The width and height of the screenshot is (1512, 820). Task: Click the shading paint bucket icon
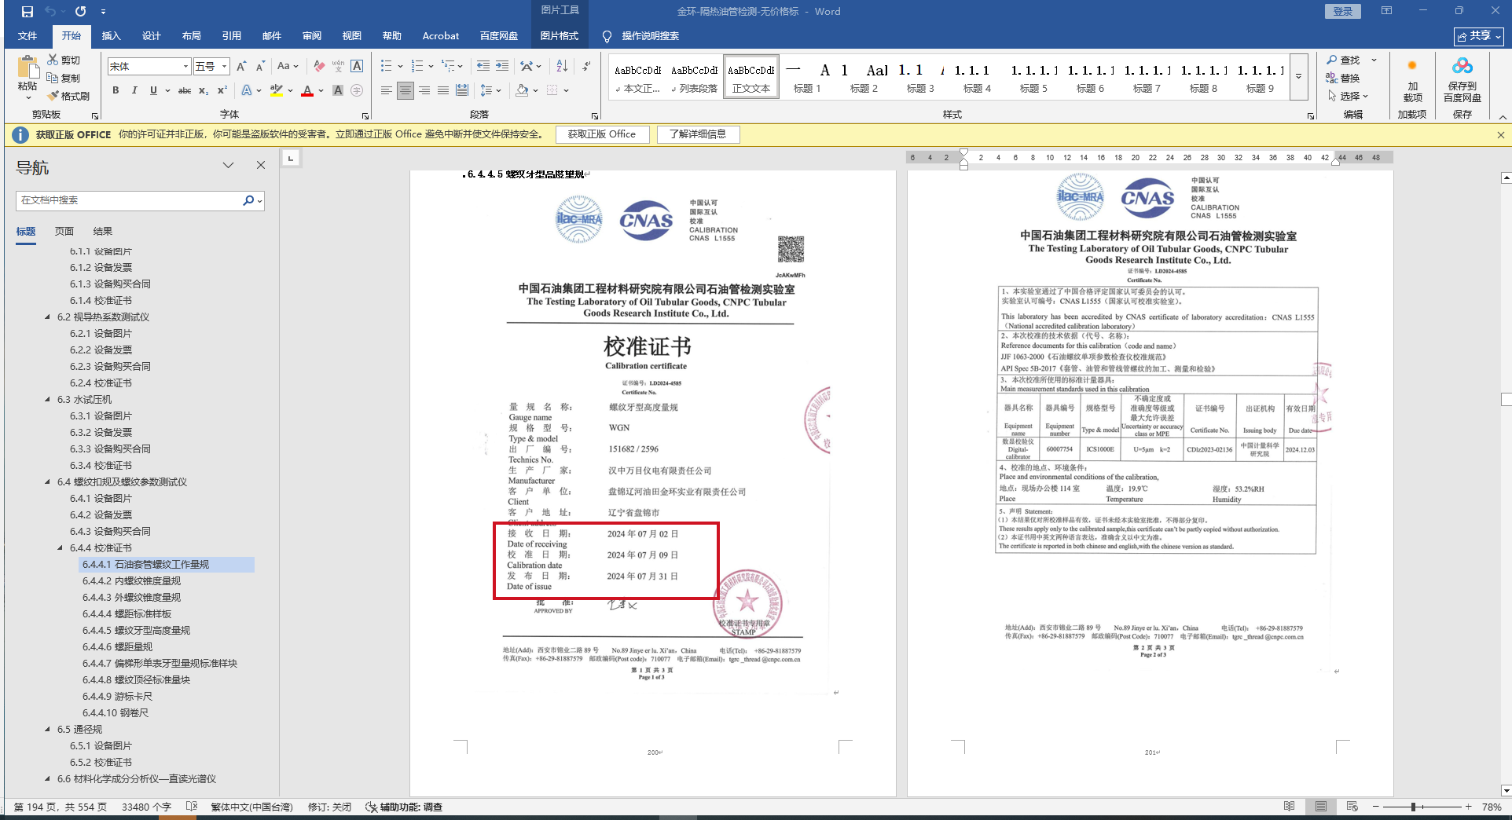[522, 90]
